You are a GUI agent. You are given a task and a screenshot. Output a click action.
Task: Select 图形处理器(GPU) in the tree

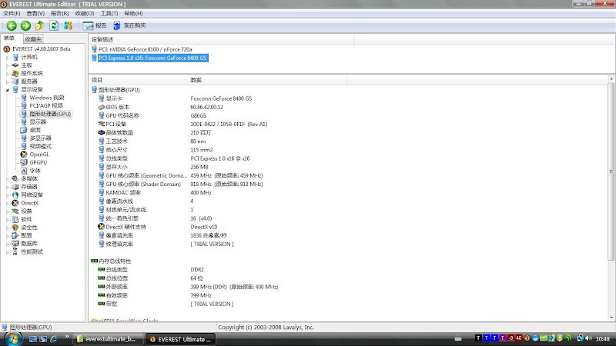tap(50, 114)
